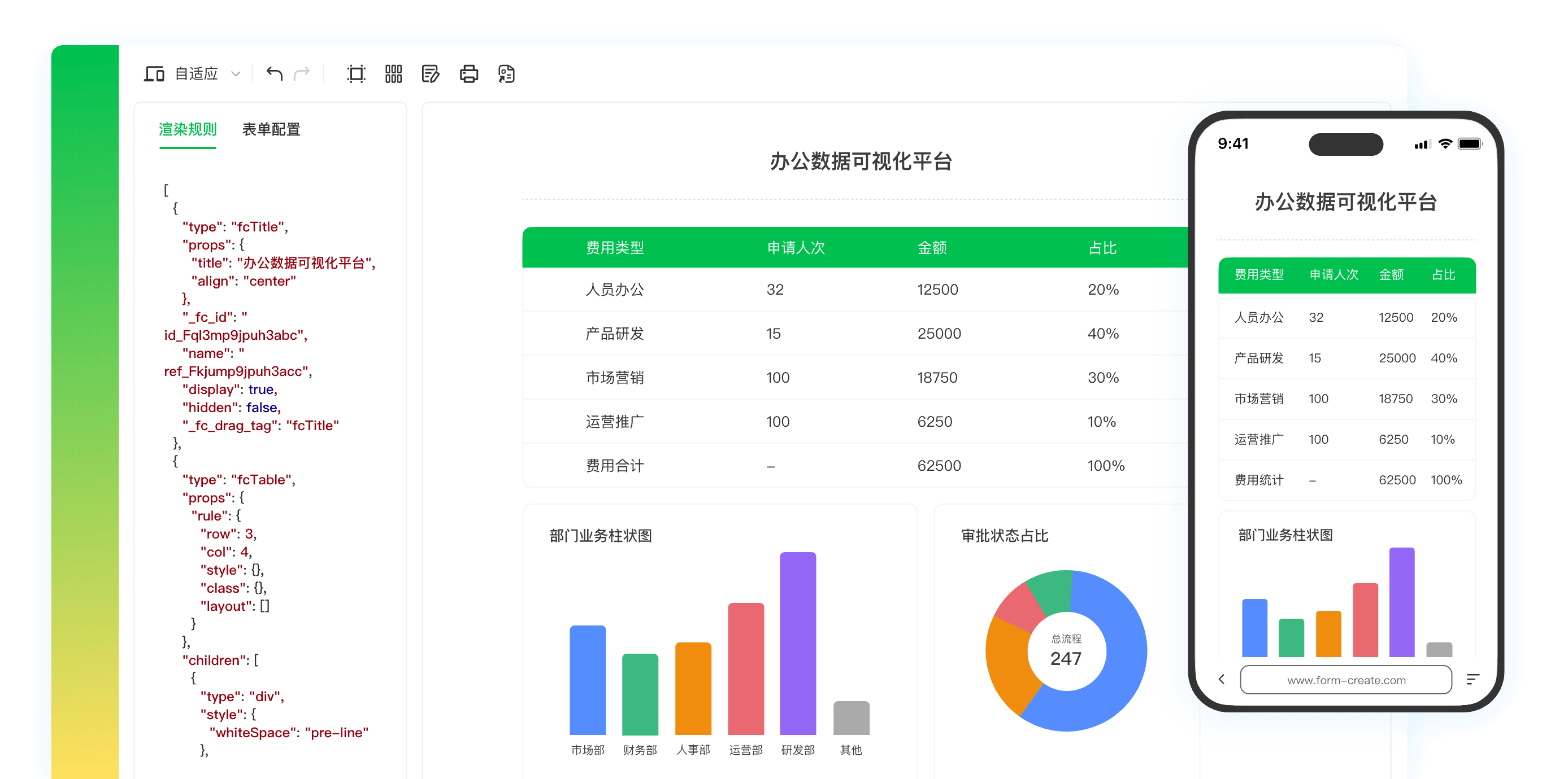Click the print toolbar icon

coord(468,74)
